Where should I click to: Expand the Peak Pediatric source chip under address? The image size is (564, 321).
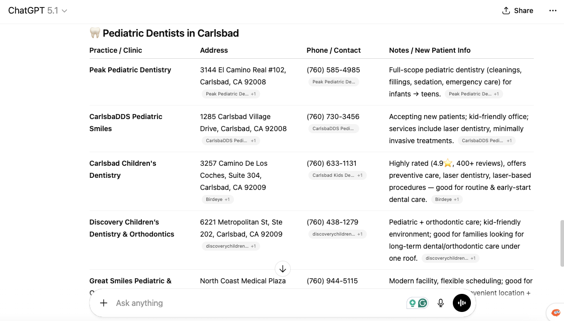231,94
